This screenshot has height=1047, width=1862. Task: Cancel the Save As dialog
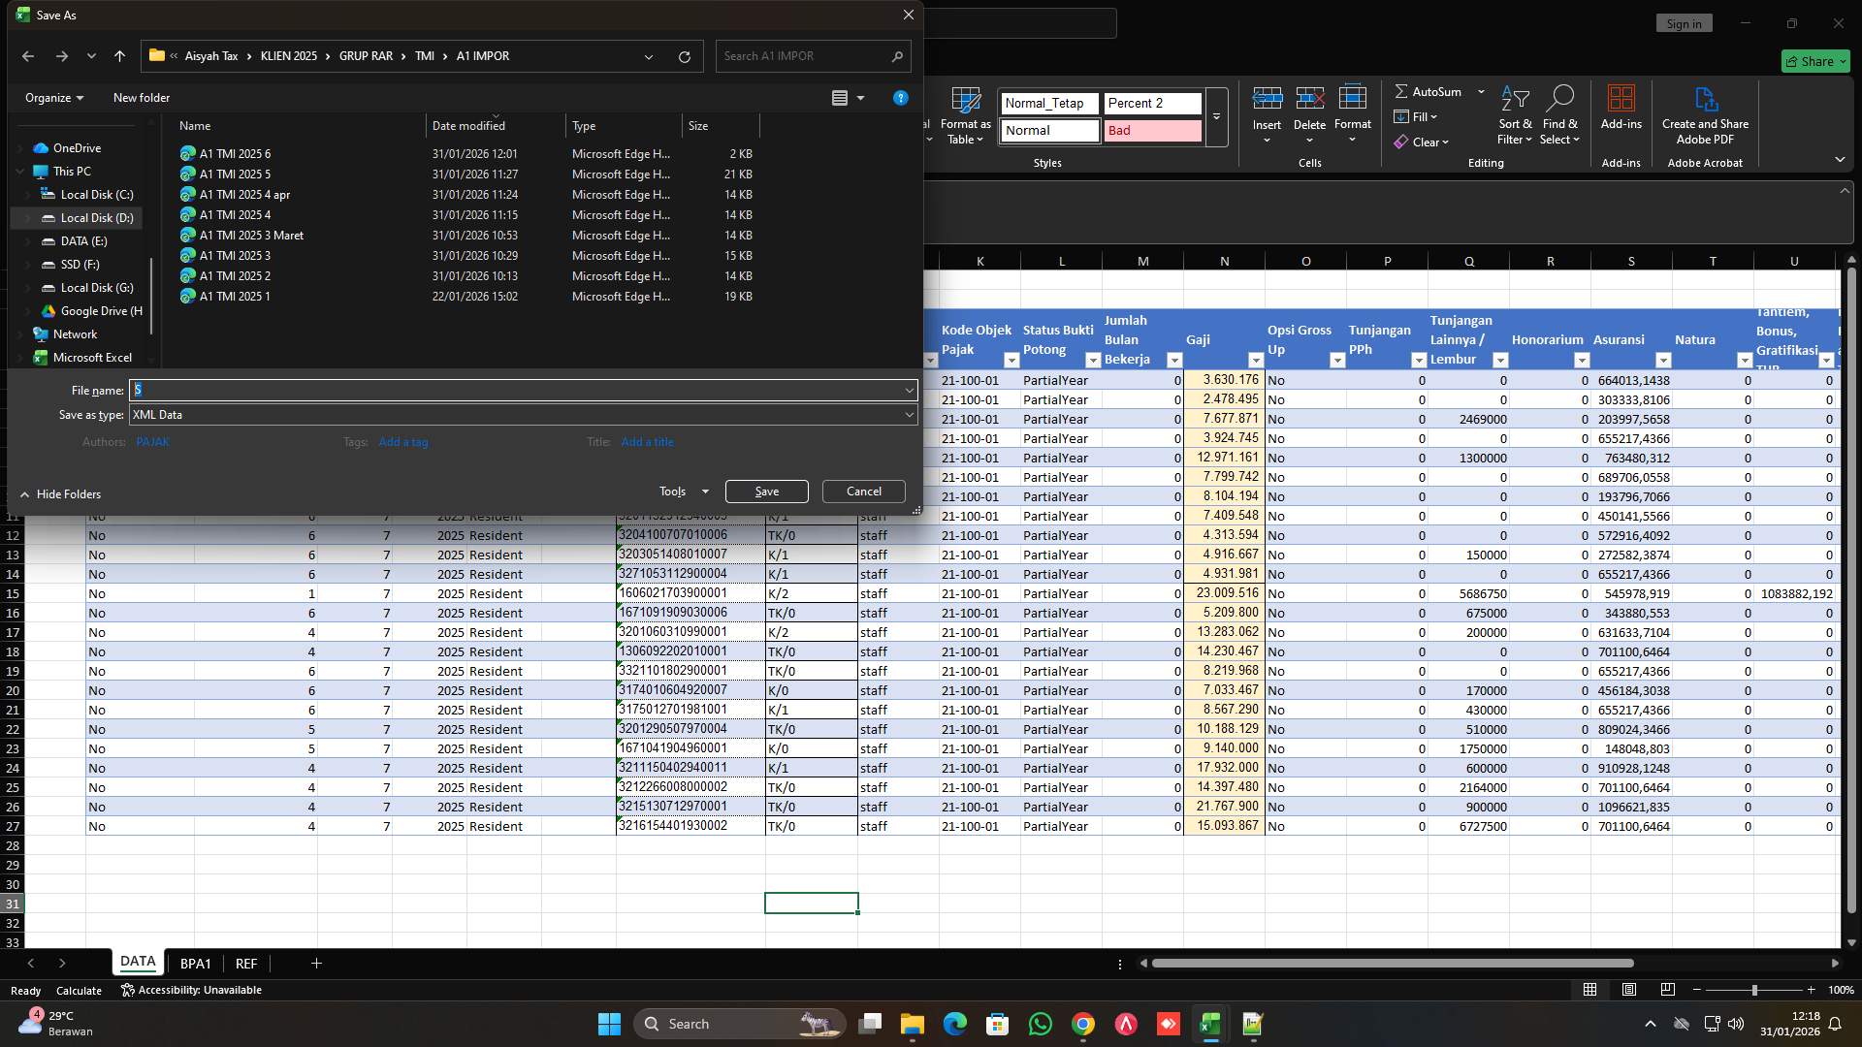[x=862, y=492]
